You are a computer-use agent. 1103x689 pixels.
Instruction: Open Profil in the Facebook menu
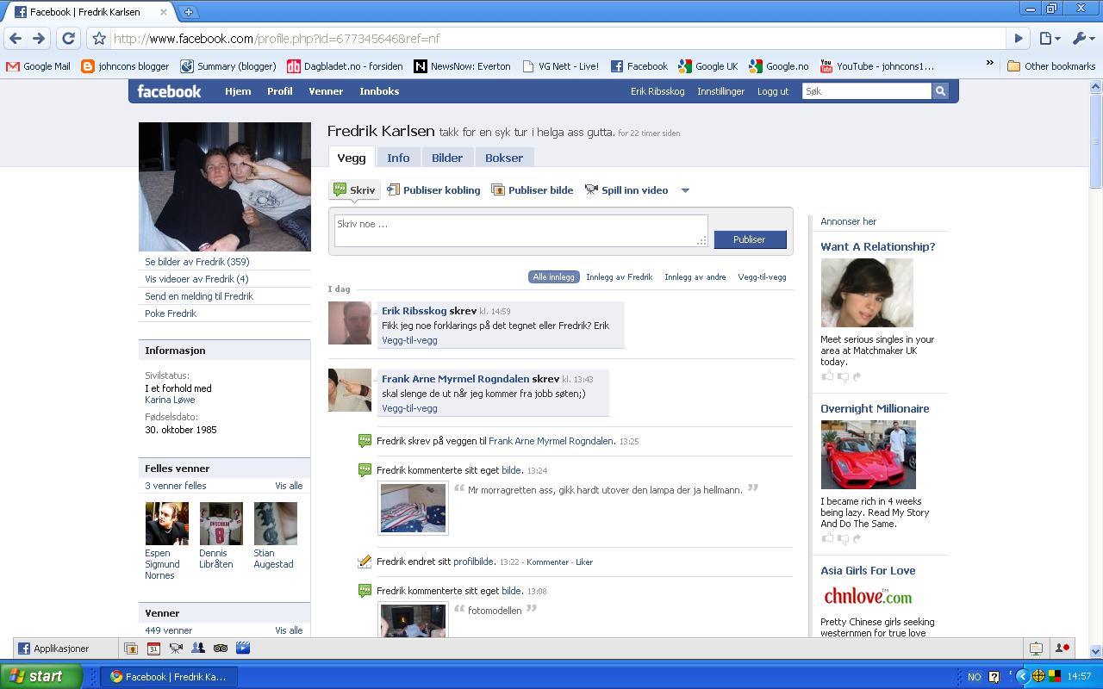pyautogui.click(x=280, y=91)
